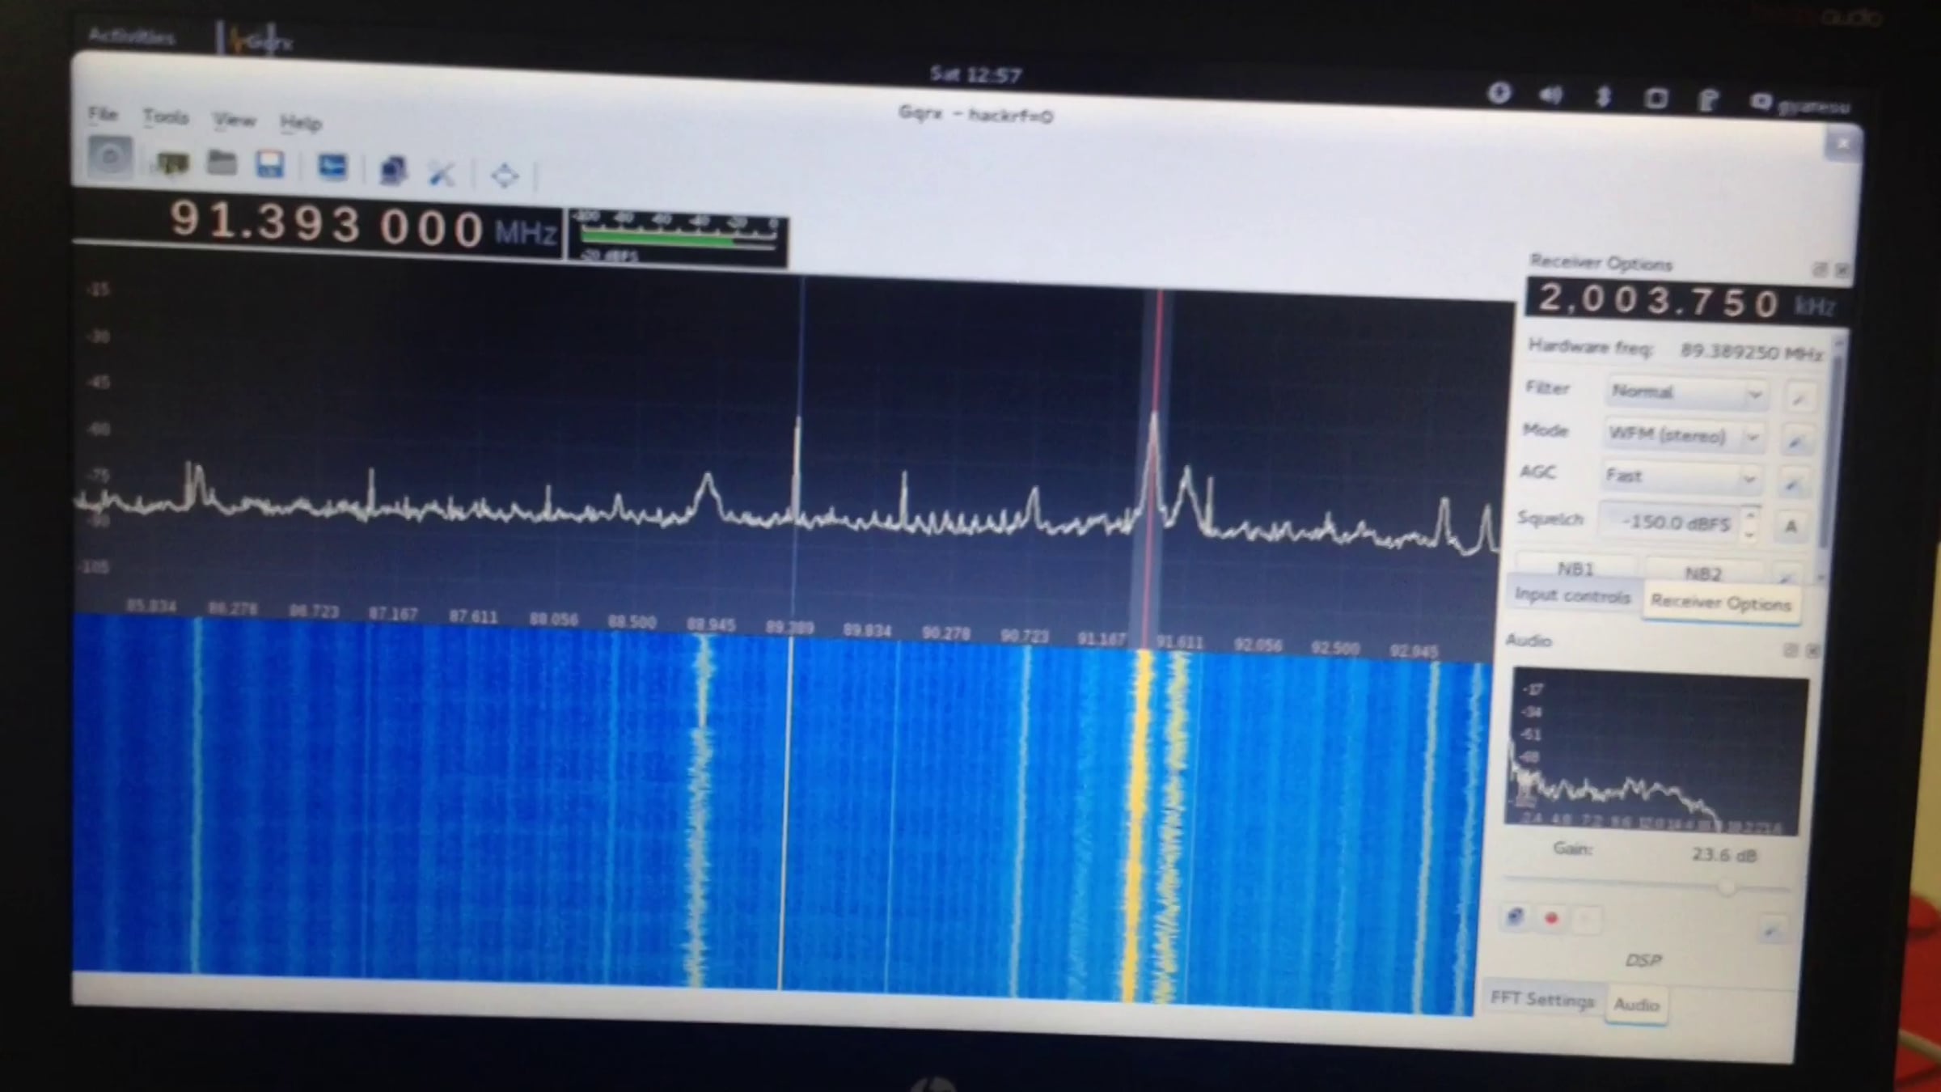Click the volume icon in the system tray

[x=1550, y=95]
